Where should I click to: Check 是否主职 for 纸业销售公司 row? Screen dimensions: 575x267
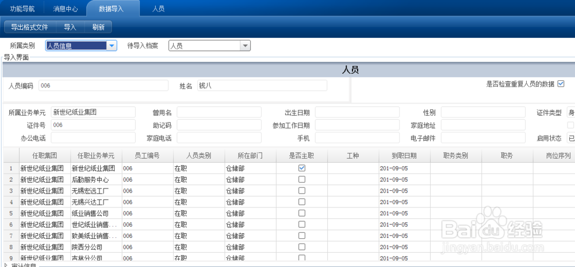(x=302, y=213)
